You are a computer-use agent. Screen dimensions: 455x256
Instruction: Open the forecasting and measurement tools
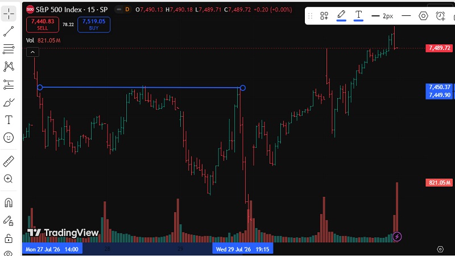pyautogui.click(x=9, y=84)
